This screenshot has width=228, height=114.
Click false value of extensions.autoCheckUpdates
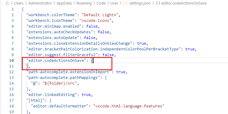pos(103,32)
